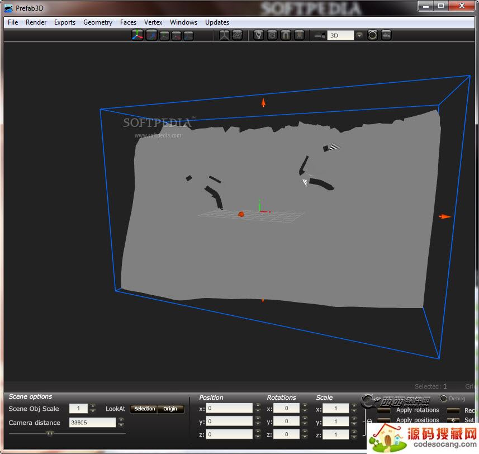
Task: Click the tripod-shaped icon left of grid icon
Action: tap(224, 35)
